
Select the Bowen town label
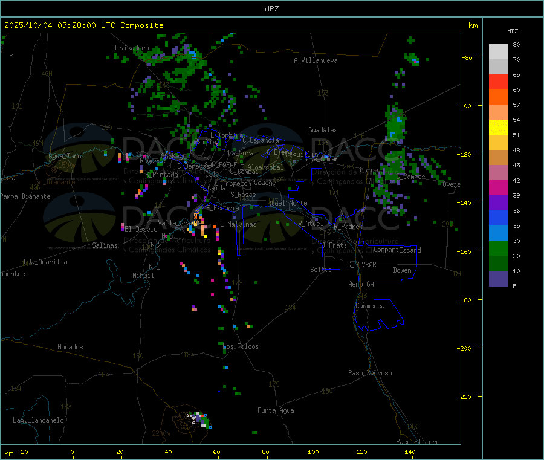(x=402, y=270)
